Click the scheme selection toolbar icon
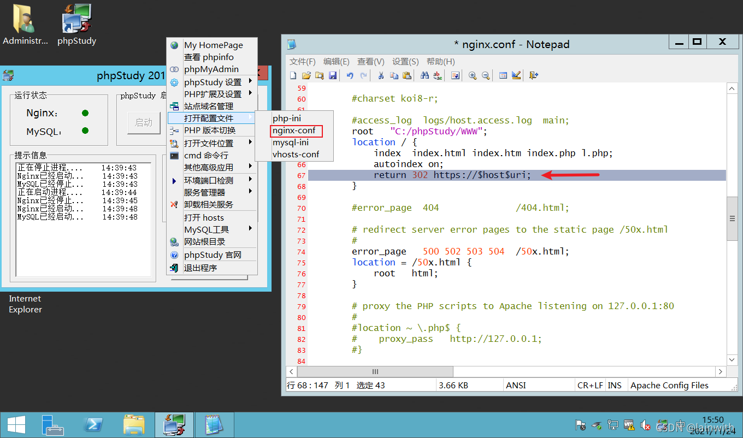The height and width of the screenshot is (438, 743). click(503, 75)
